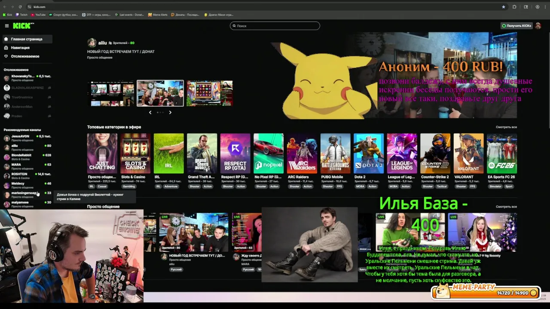This screenshot has width=550, height=309.
Task: Show next featured stream with right arrow
Action: coord(170,112)
